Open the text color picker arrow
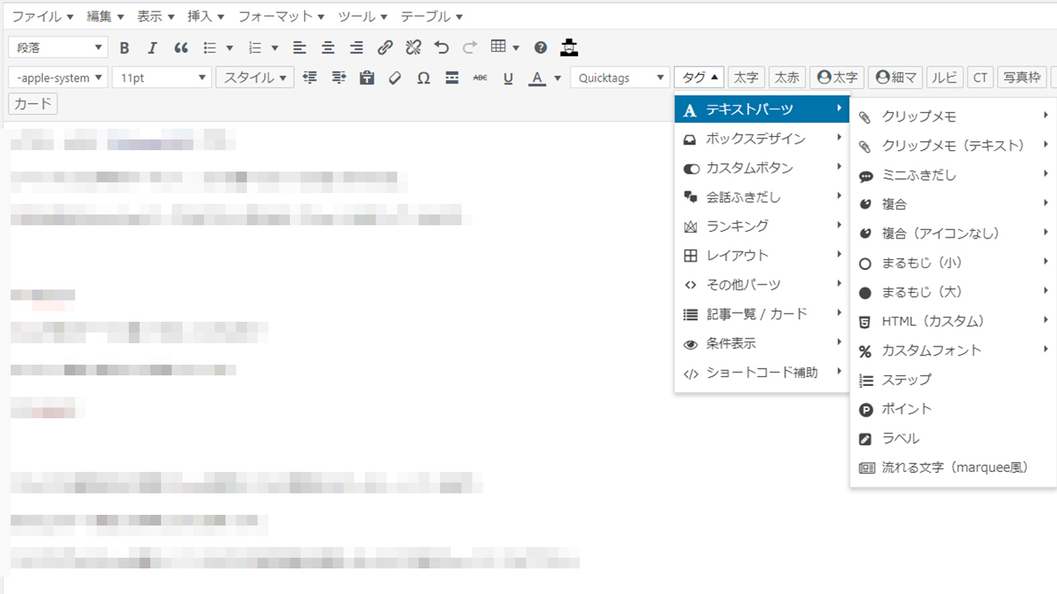 tap(557, 78)
